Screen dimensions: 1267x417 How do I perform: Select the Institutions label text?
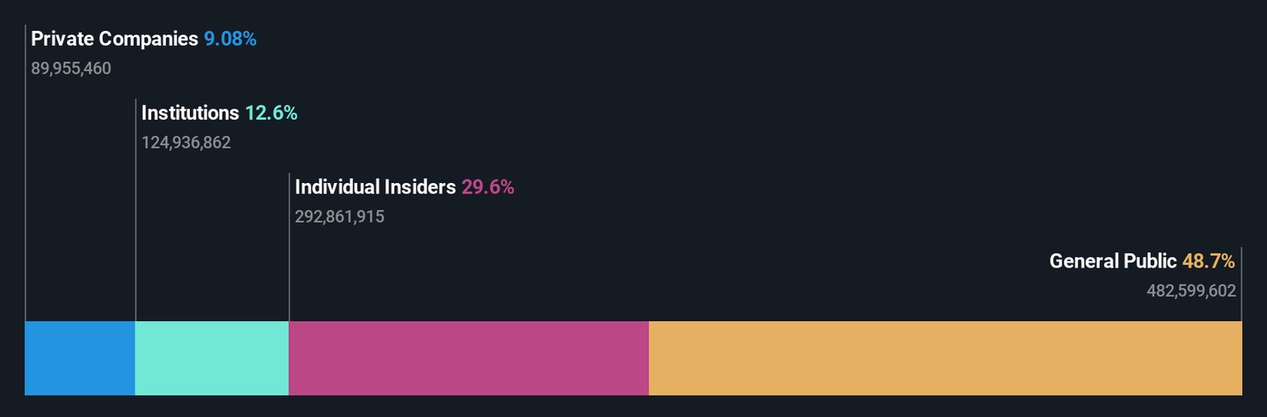(x=190, y=113)
